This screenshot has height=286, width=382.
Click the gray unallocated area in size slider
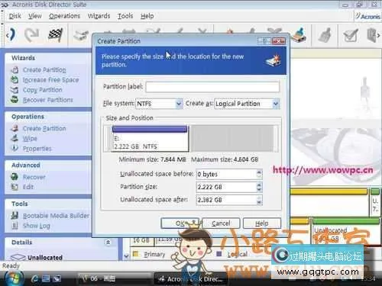point(231,139)
